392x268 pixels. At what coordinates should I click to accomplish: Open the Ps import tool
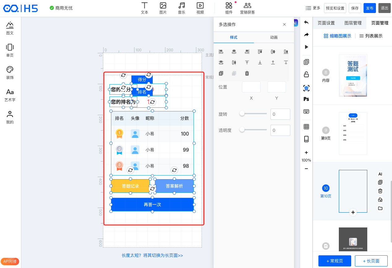click(x=306, y=99)
